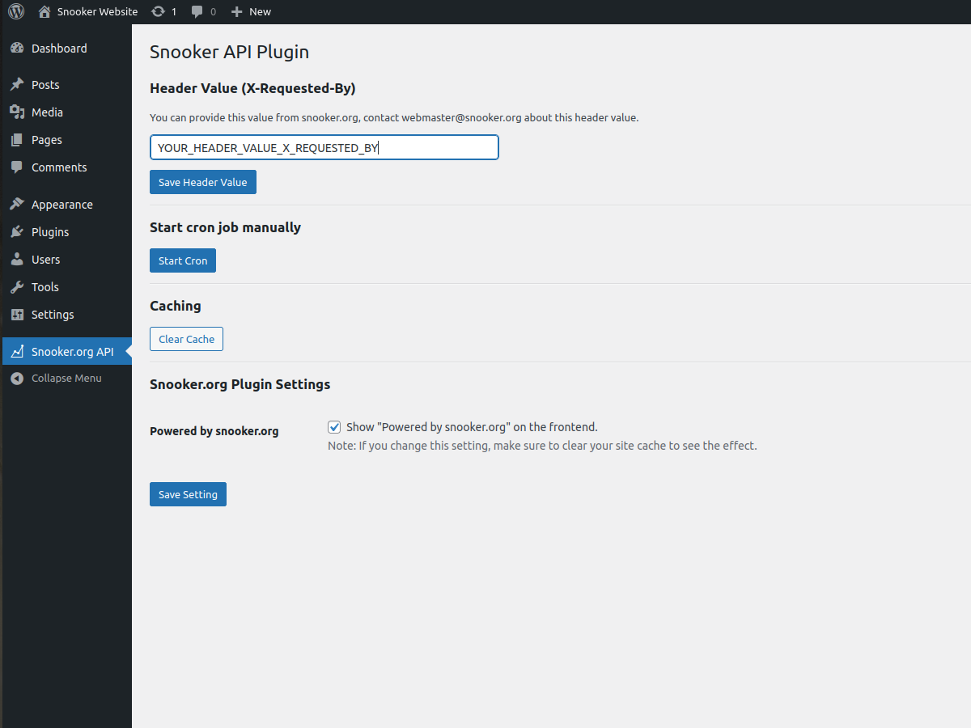Open the Tools menu label
The width and height of the screenshot is (971, 728).
click(45, 287)
